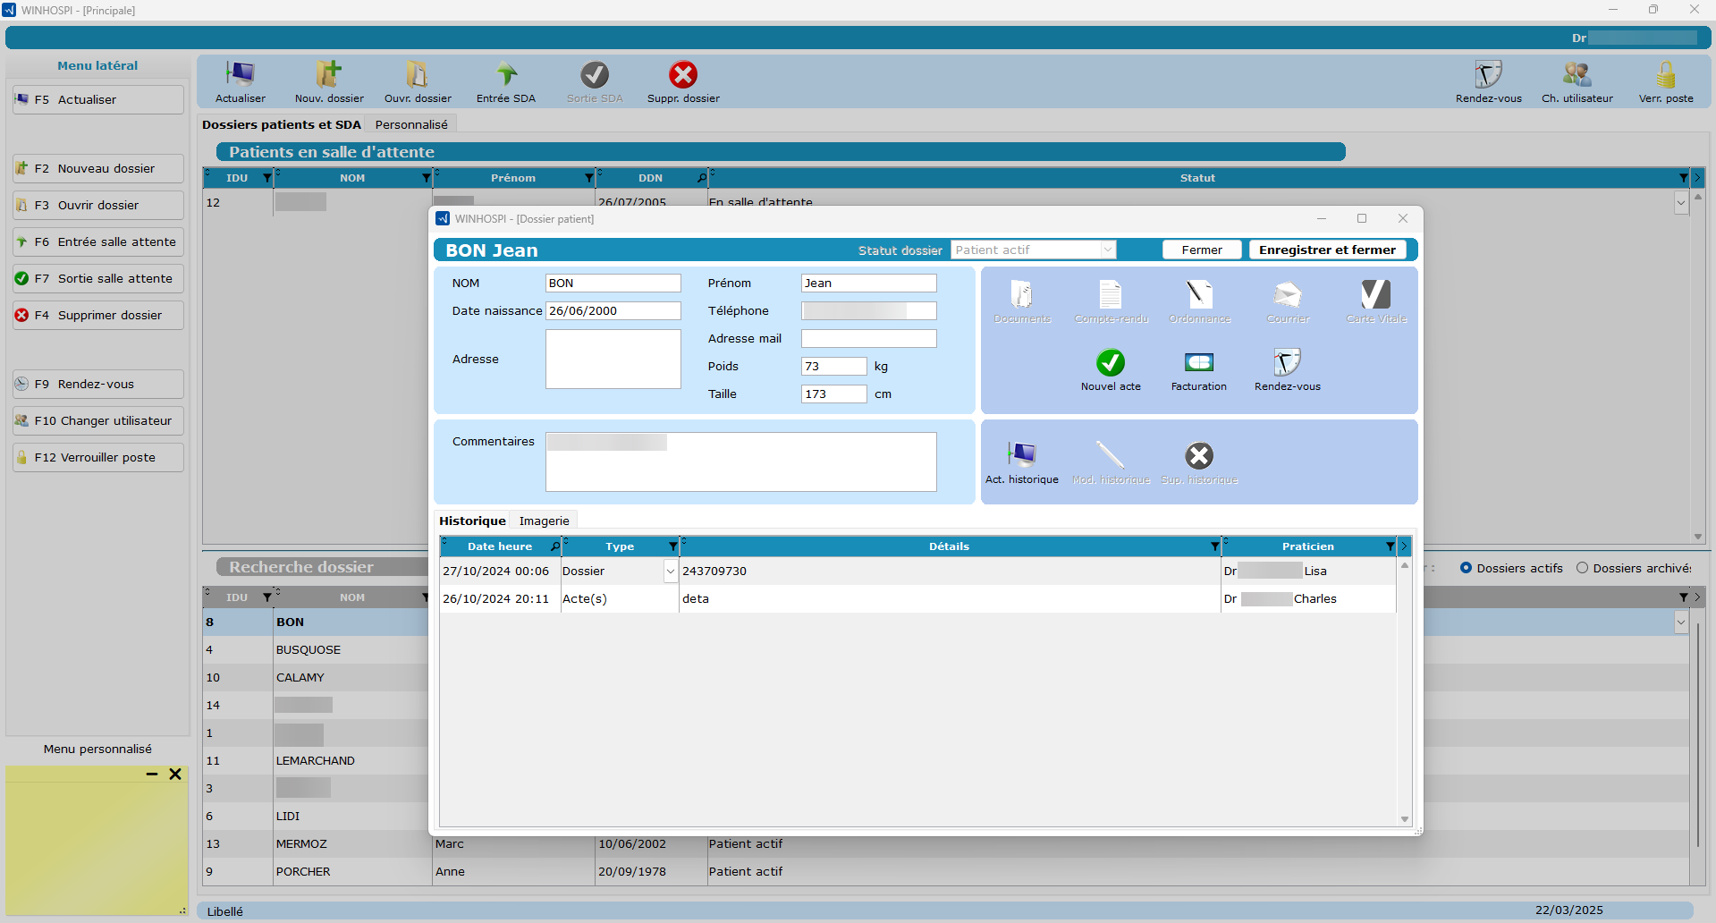The image size is (1716, 923).
Task: Click F12 Verrouiller poste button
Action: click(98, 457)
